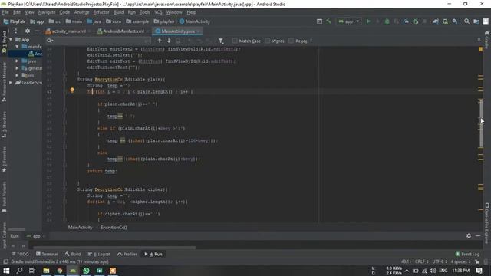The height and width of the screenshot is (276, 491).
Task: Open Run panel settings gear
Action: [x=469, y=235]
